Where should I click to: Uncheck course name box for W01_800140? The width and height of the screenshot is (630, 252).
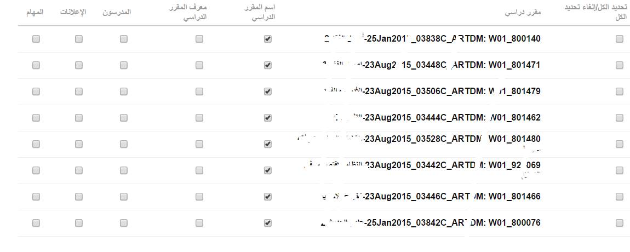(267, 39)
